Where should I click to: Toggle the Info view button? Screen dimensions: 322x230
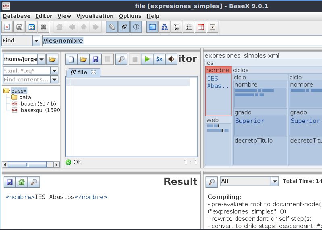(x=136, y=27)
